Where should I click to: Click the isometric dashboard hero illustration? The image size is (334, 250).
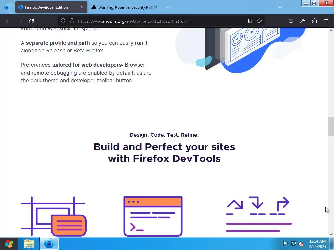(241, 50)
